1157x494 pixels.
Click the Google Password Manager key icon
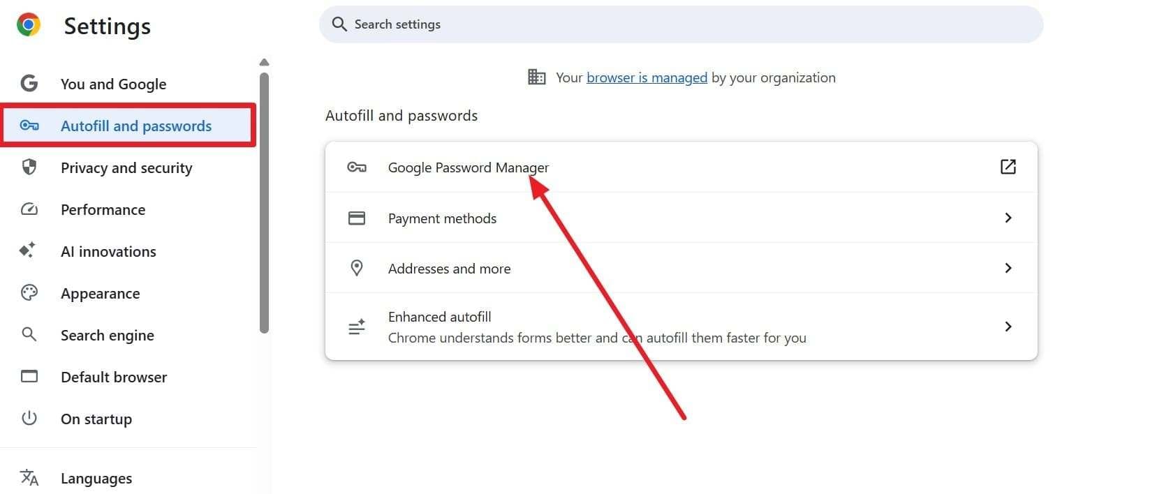click(357, 167)
